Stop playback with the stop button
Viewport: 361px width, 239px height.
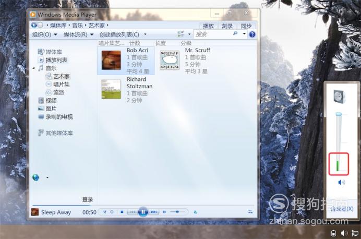(122, 212)
